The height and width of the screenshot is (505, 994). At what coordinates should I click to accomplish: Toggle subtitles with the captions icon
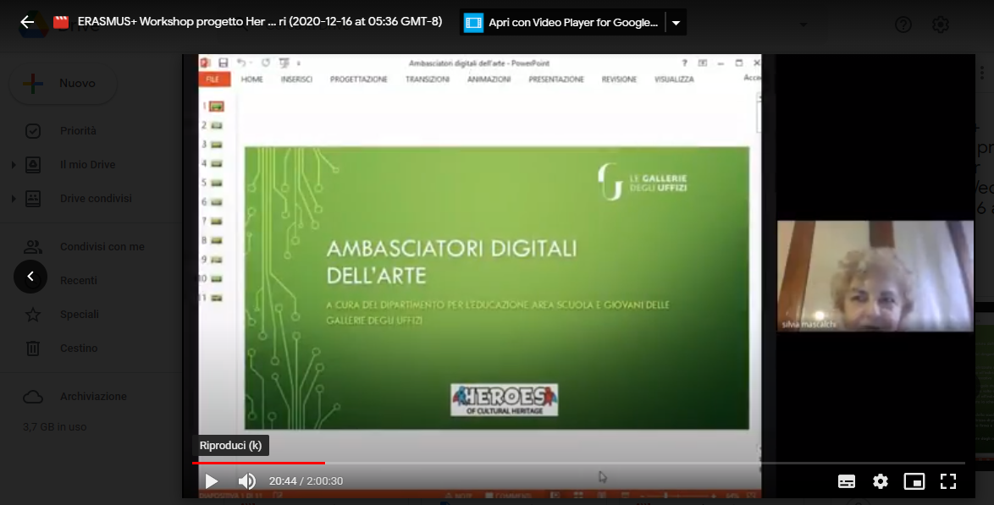pos(847,481)
